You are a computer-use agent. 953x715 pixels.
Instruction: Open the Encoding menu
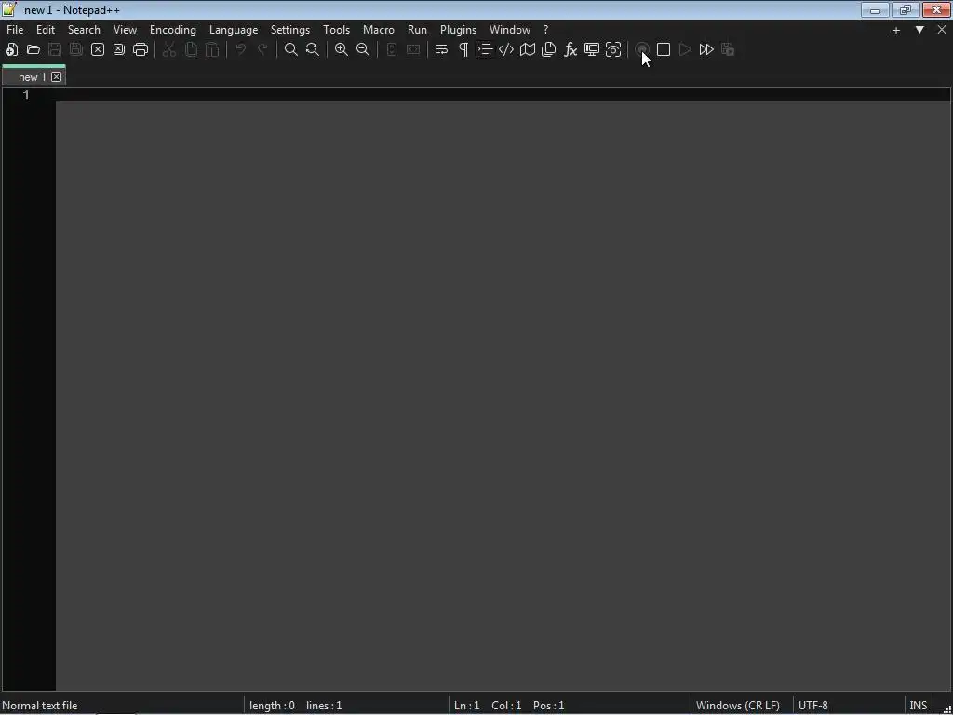[173, 30]
